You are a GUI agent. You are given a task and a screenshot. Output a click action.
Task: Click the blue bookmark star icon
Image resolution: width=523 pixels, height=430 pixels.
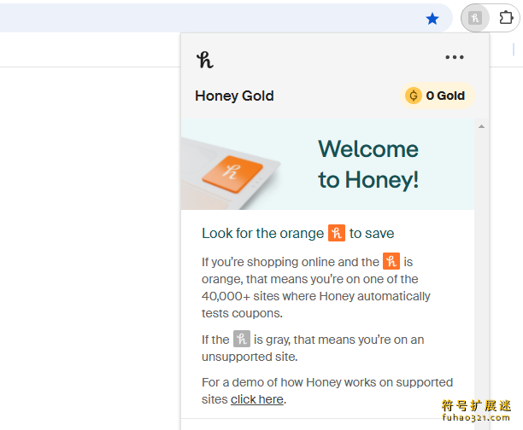coord(432,19)
